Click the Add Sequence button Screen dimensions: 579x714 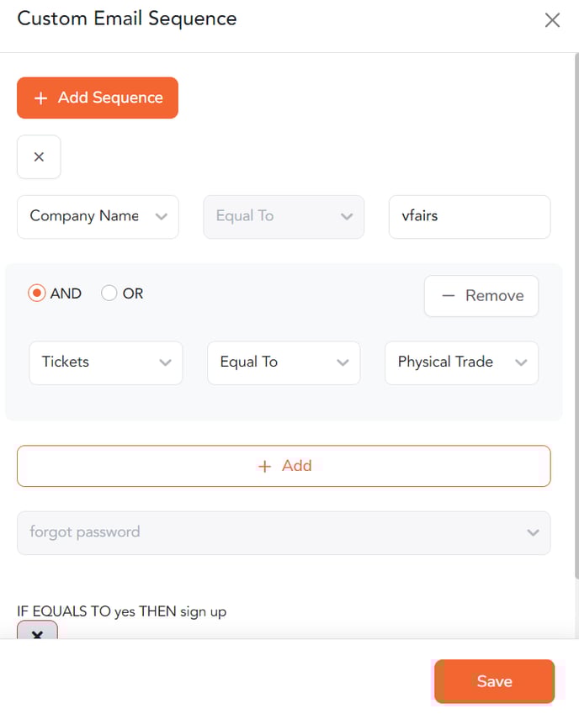[98, 98]
